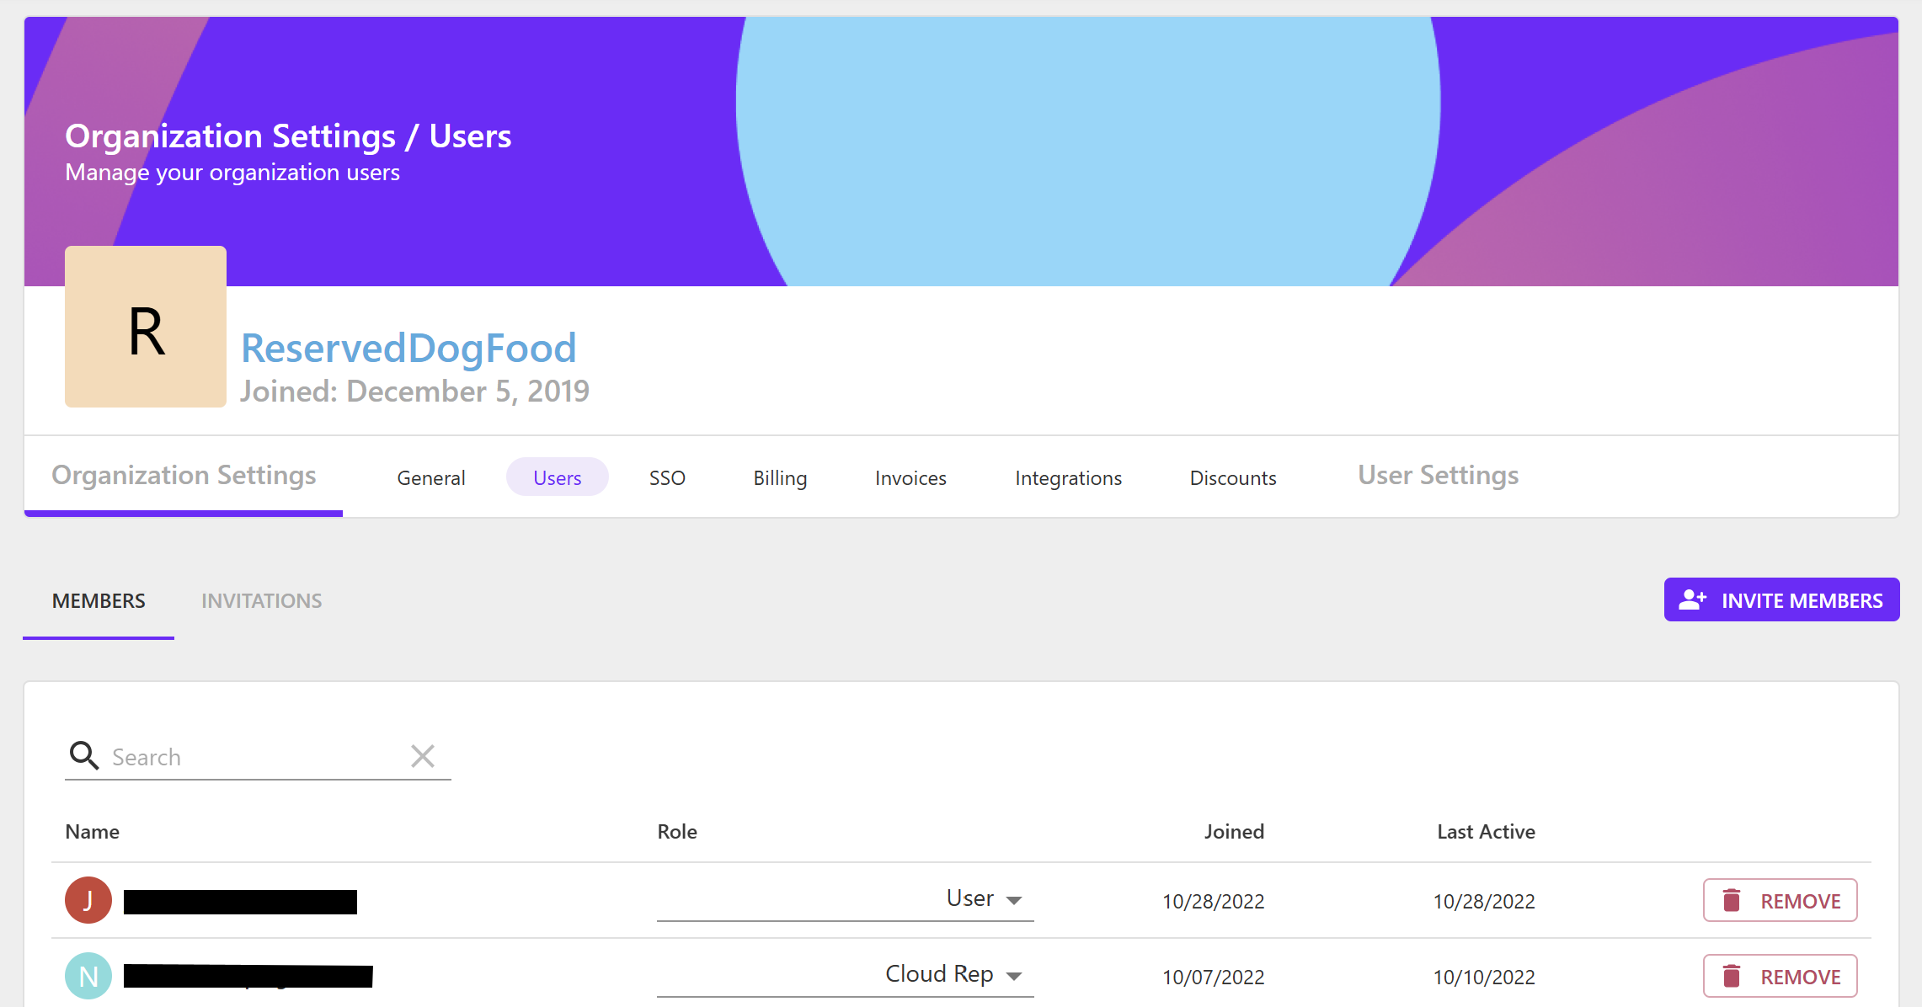
Task: Open the User role dropdown
Action: coord(845,899)
